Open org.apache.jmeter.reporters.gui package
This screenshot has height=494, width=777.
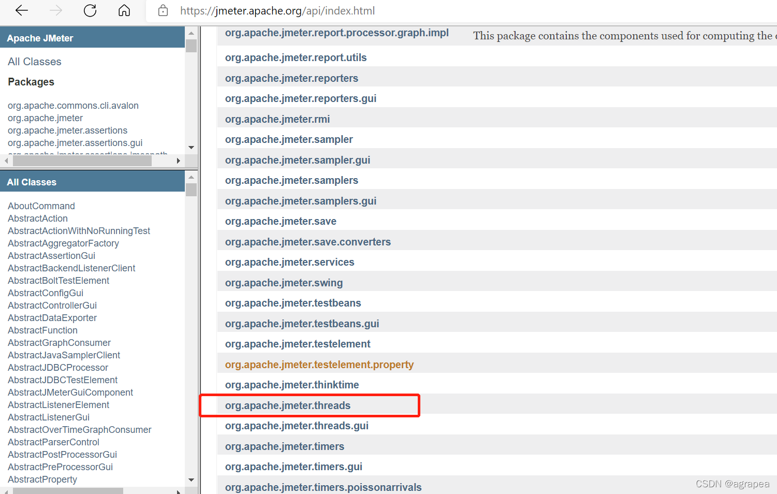point(301,98)
